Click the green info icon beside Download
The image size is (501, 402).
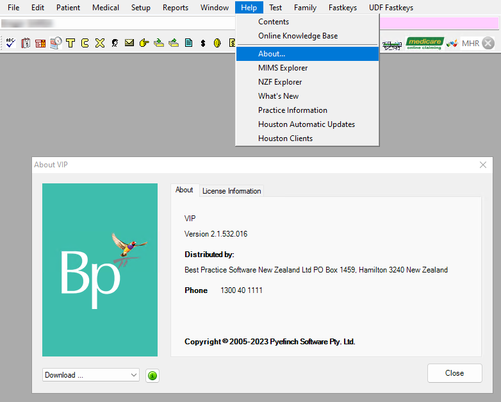click(152, 376)
